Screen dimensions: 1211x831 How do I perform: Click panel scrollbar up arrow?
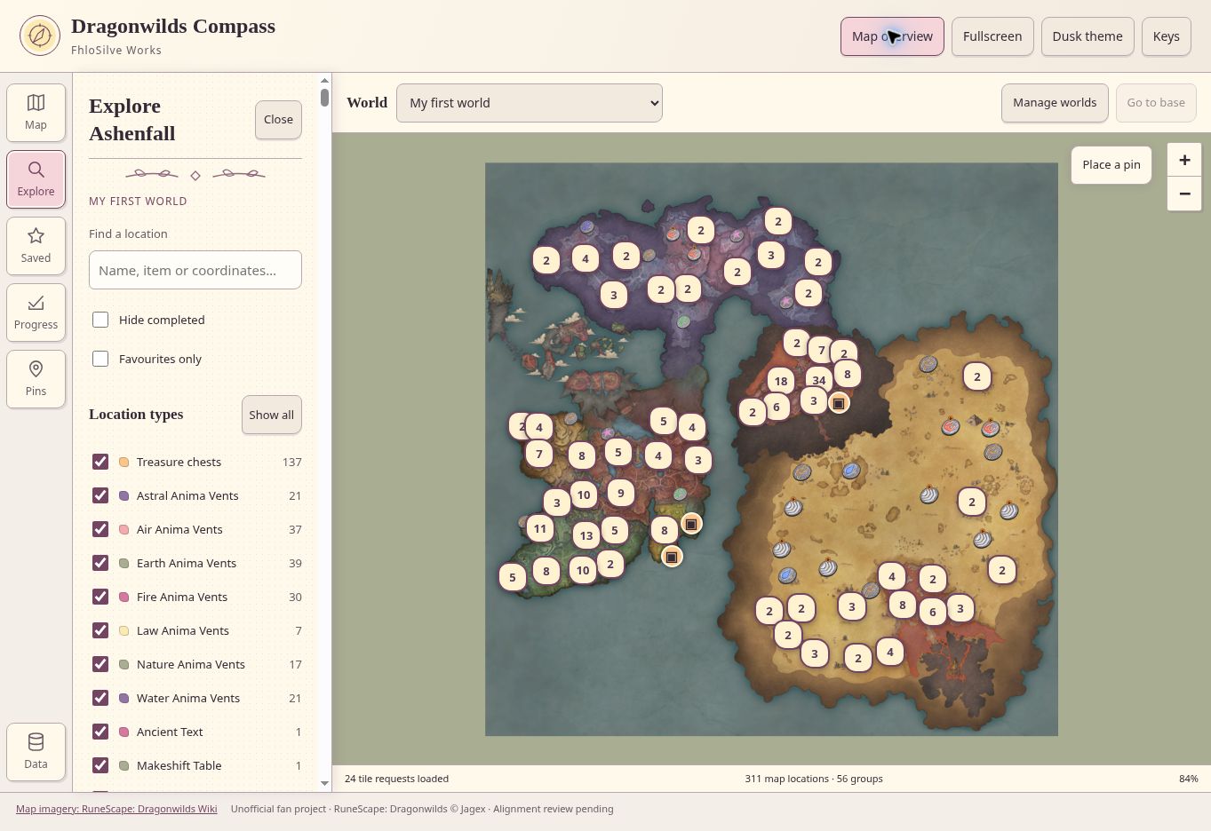pyautogui.click(x=324, y=81)
